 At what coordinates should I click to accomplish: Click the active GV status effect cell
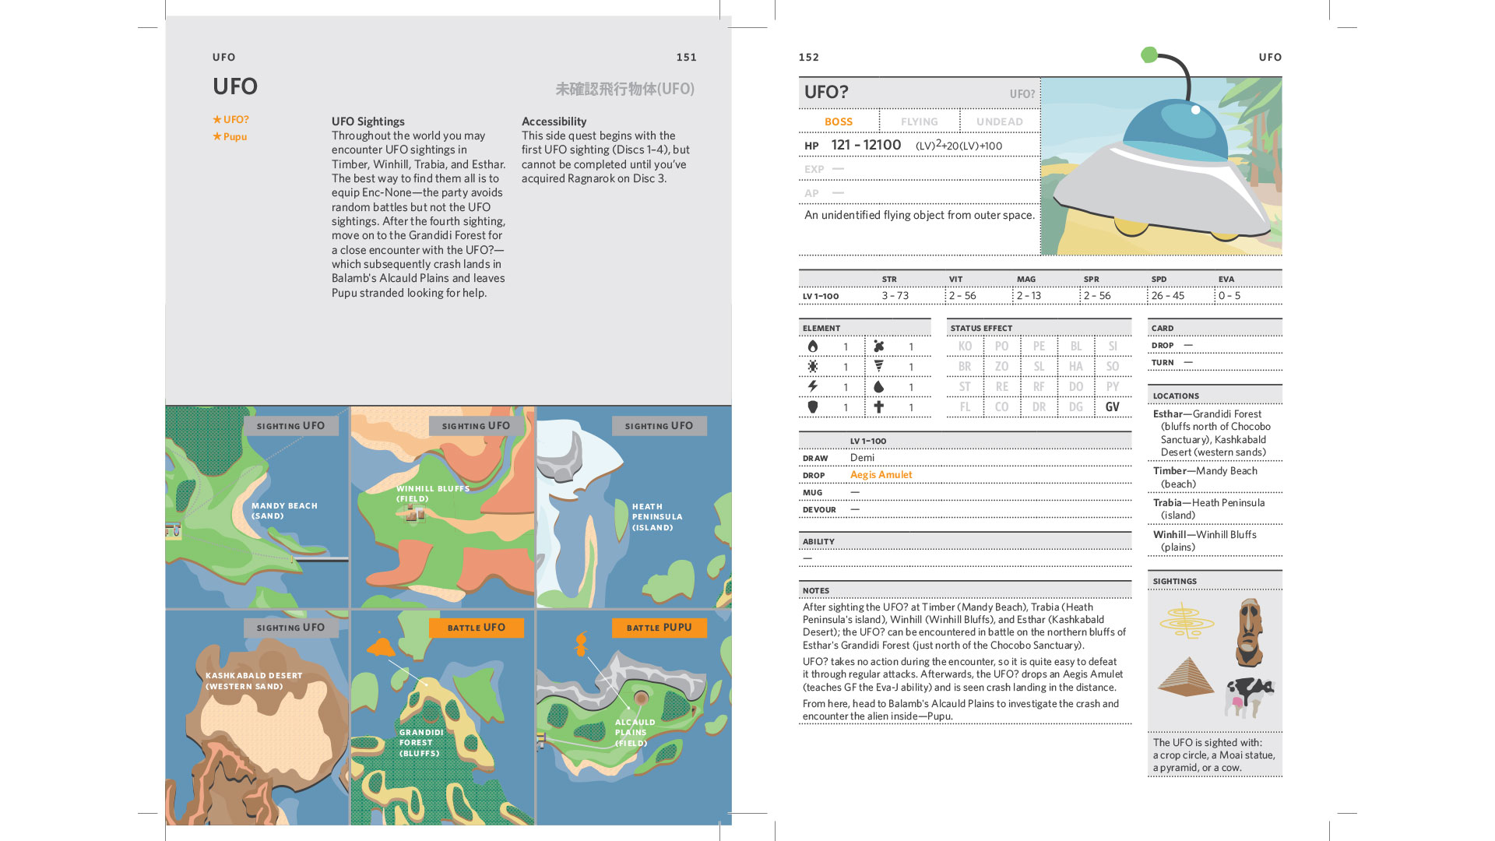pos(1113,406)
